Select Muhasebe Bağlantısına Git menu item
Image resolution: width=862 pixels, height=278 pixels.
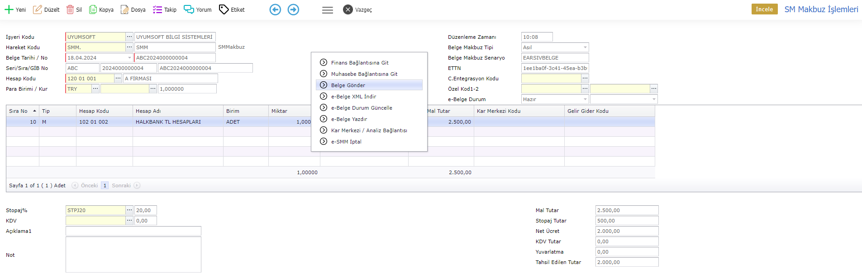[369, 74]
